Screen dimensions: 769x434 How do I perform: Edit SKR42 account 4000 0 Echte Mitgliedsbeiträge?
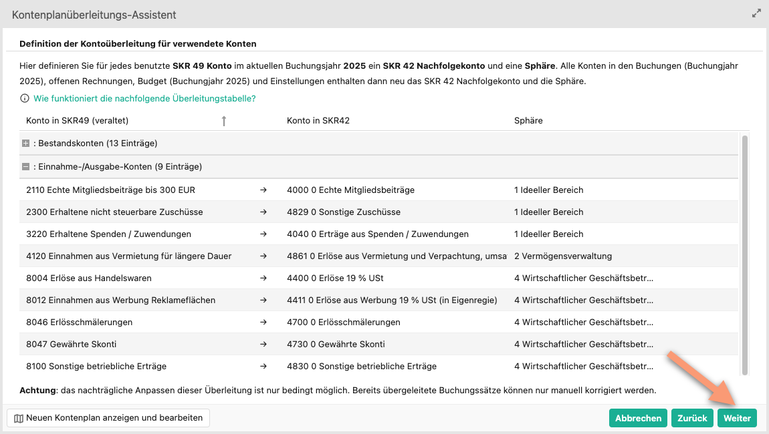tap(350, 190)
